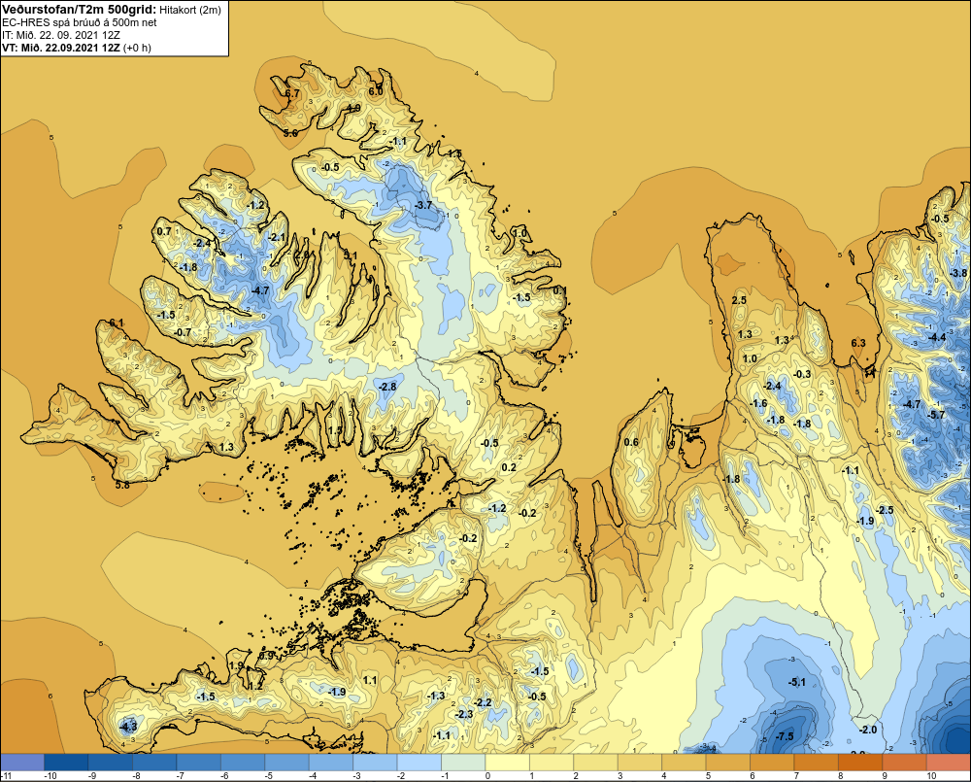Click the legend tick label '0'

[x=488, y=776]
